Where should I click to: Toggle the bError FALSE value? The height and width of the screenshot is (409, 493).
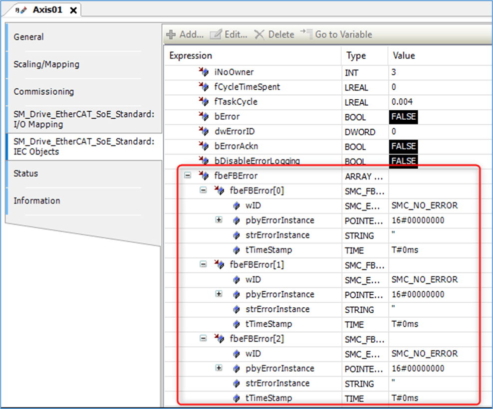point(403,117)
